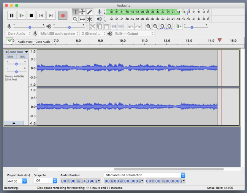
Task: Skip to start of track
Action: (x=41, y=16)
